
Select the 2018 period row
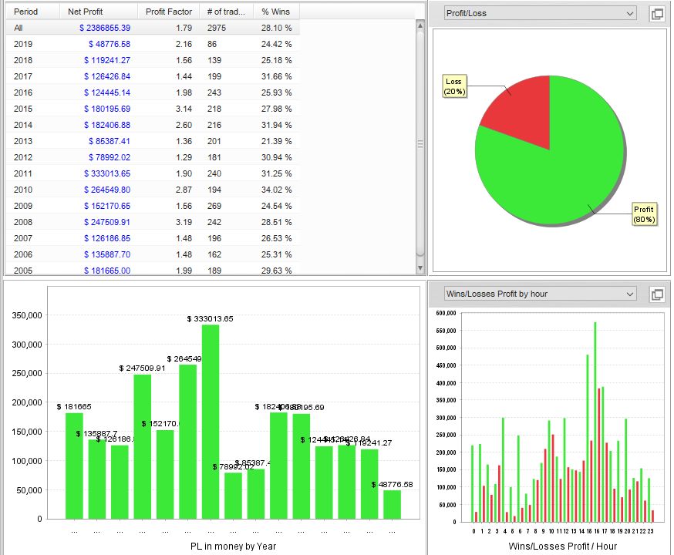coord(153,60)
